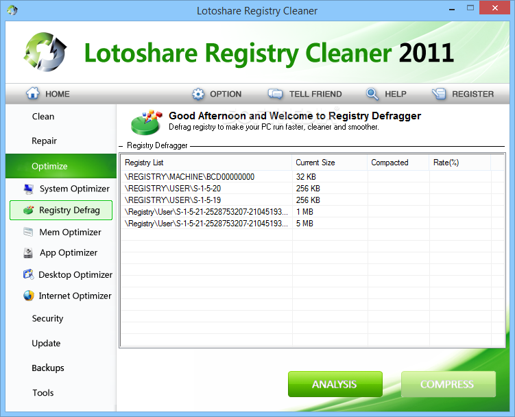Image resolution: width=515 pixels, height=417 pixels.
Task: Open the OPTION settings
Action: click(217, 94)
